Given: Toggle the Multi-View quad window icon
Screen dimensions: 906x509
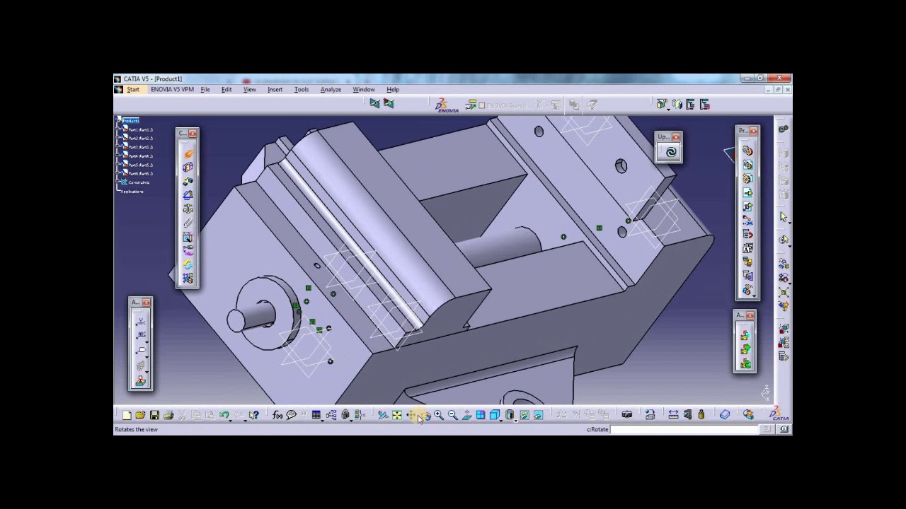Looking at the screenshot, I should pyautogui.click(x=481, y=415).
